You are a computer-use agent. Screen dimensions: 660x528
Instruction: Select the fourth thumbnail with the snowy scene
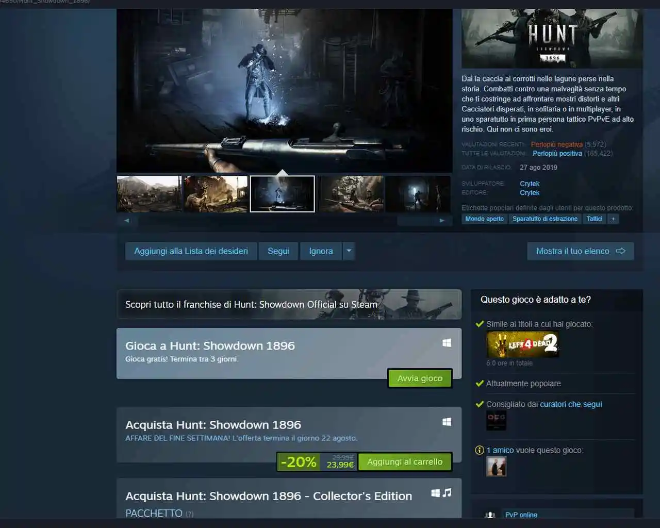coord(351,194)
